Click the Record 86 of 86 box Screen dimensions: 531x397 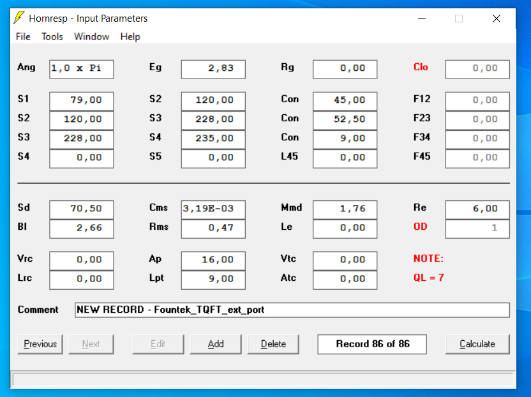pyautogui.click(x=372, y=344)
